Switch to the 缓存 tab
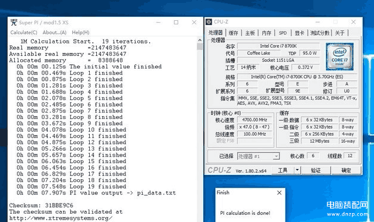The height and width of the screenshot is (222, 374). pyautogui.click(x=233, y=33)
